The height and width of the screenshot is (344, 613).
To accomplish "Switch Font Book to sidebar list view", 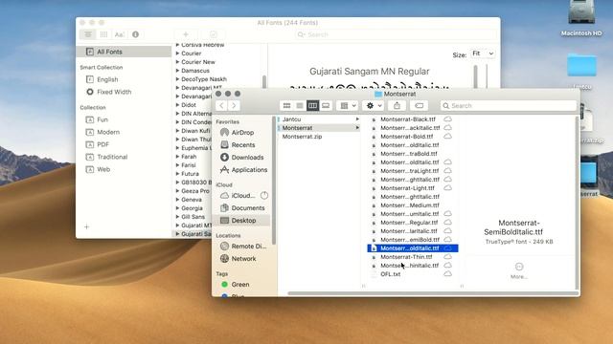I will coord(88,34).
